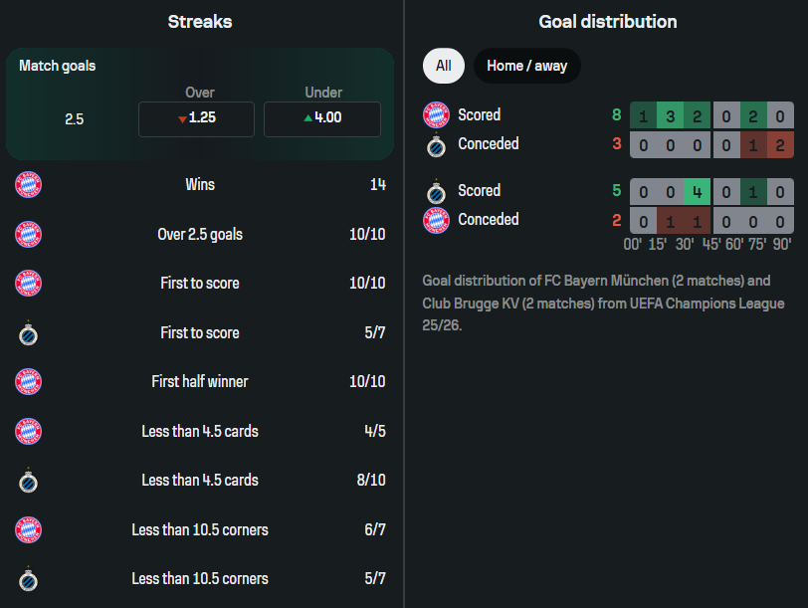The image size is (808, 608).
Task: Open the First half winner streak
Action: click(x=200, y=382)
